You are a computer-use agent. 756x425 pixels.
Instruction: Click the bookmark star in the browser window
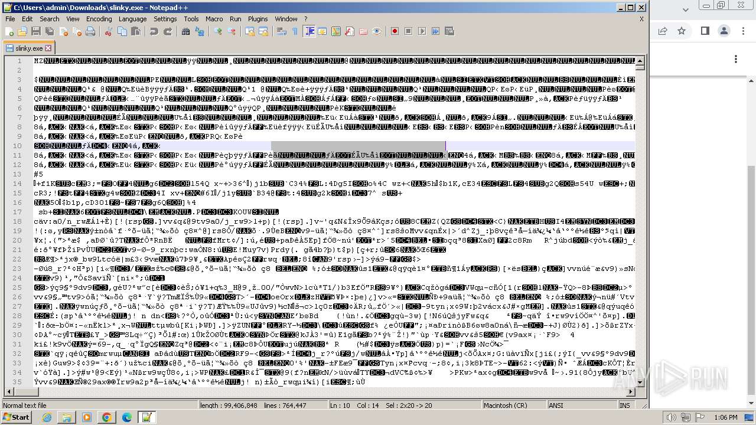click(682, 31)
